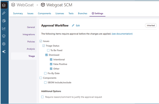Open the shield checkmark policy icon

point(4,36)
